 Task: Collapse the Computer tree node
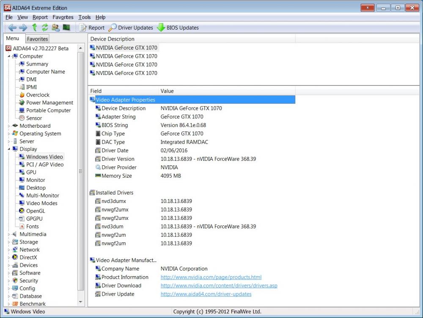(x=9, y=56)
